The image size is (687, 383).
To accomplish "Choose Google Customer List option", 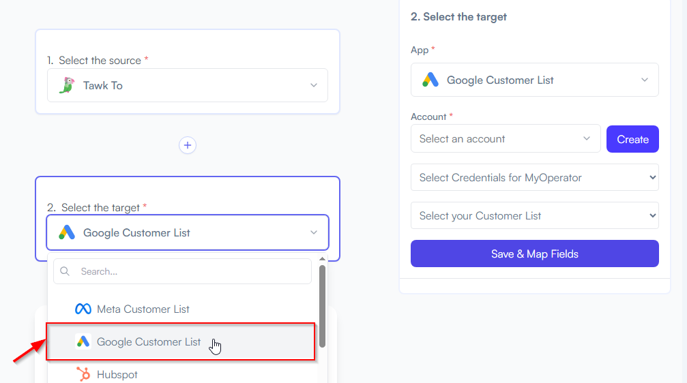I will click(181, 341).
